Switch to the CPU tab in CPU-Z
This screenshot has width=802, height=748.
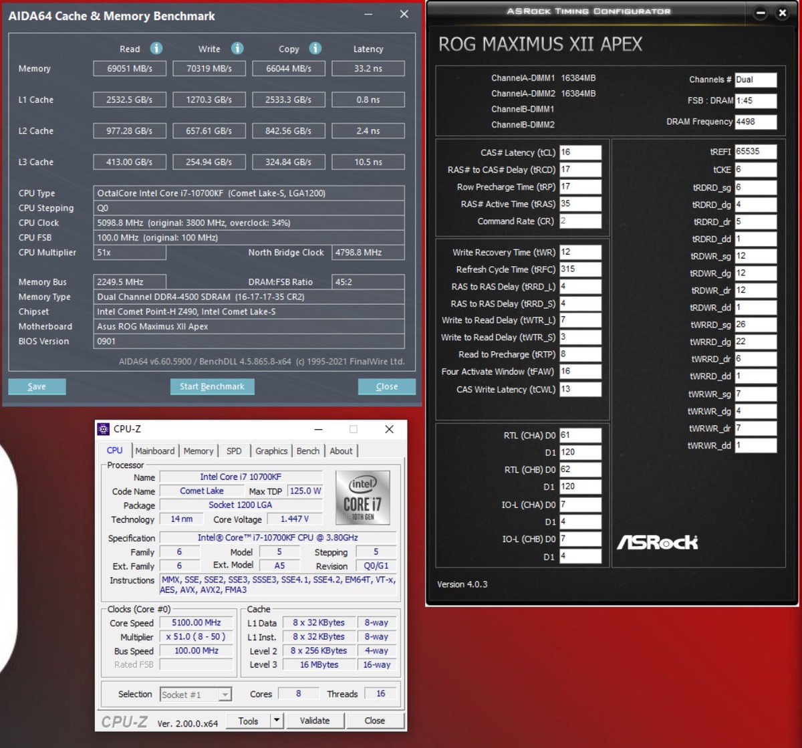pos(115,451)
